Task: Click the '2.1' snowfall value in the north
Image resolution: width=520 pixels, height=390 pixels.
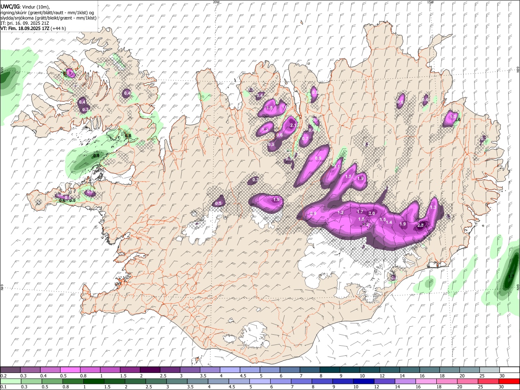Action: click(x=294, y=125)
